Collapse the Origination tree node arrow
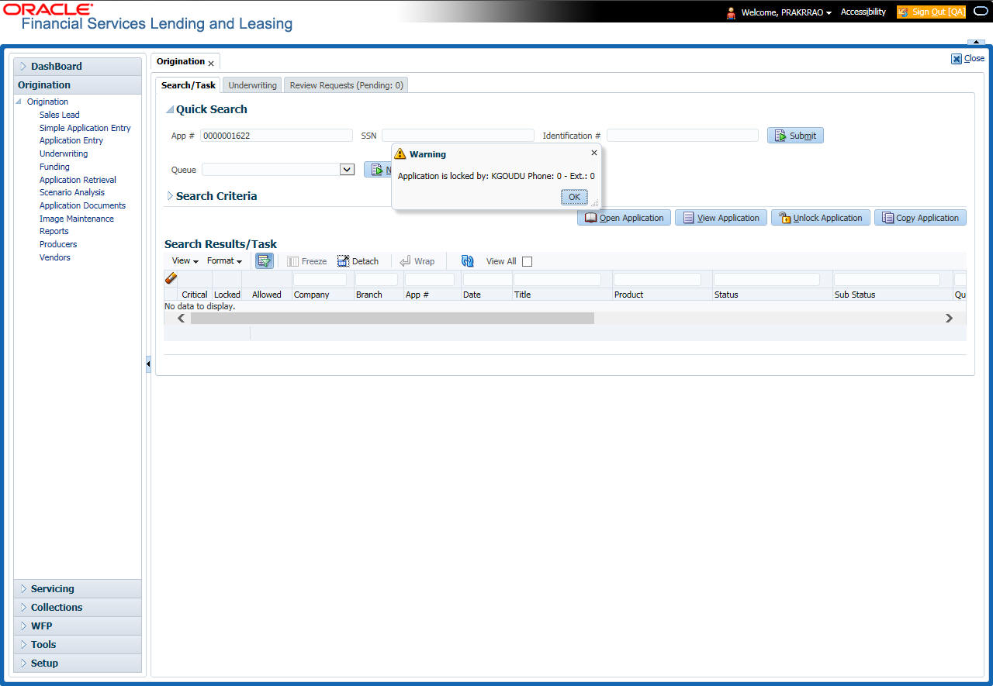Image resolution: width=993 pixels, height=686 pixels. point(19,102)
